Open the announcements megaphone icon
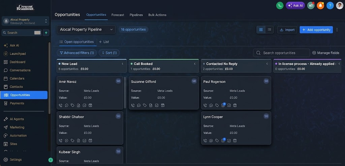Screen dimensions: 345x166 (x=311, y=5)
